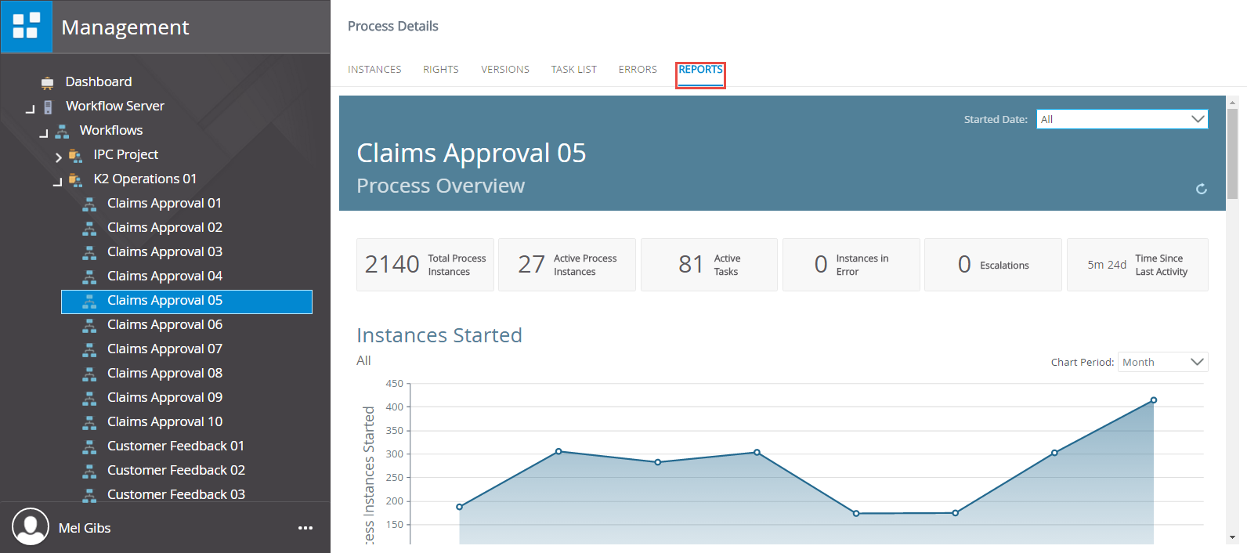Click the refresh icon in Process Overview

1201,189
